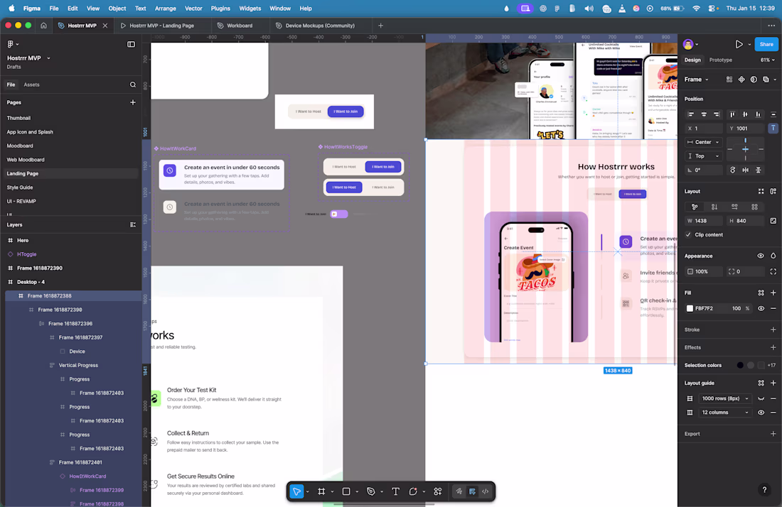The width and height of the screenshot is (782, 507).
Task: Open the Top vertical constraint dropdown
Action: tap(703, 156)
